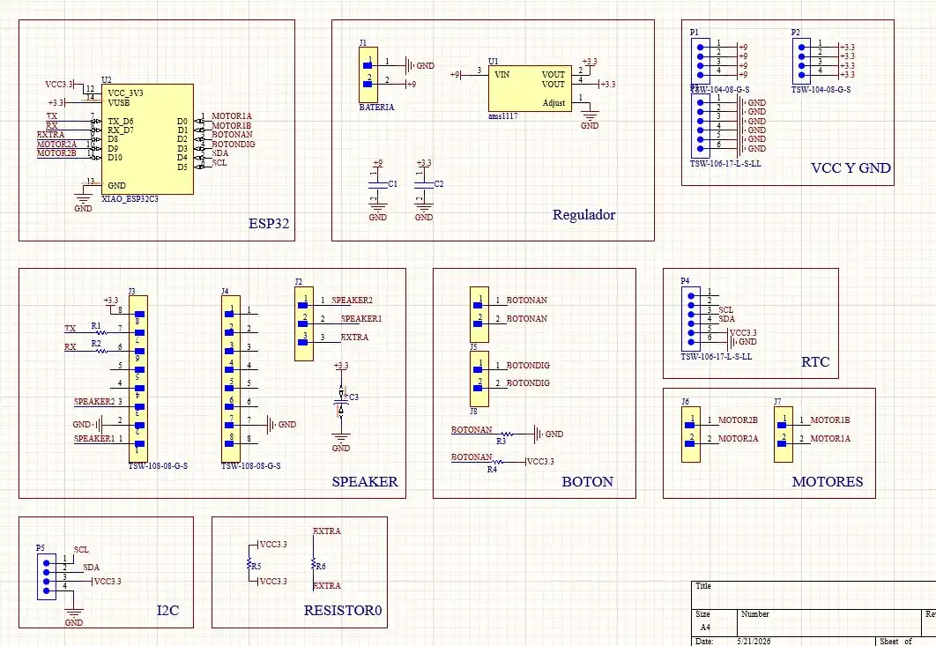
Task: Click the P1 header with +9 pins
Action: click(x=700, y=61)
